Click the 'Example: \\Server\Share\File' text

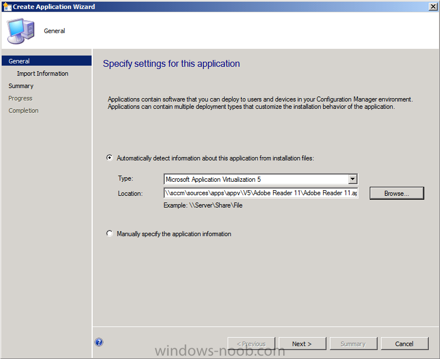click(203, 205)
